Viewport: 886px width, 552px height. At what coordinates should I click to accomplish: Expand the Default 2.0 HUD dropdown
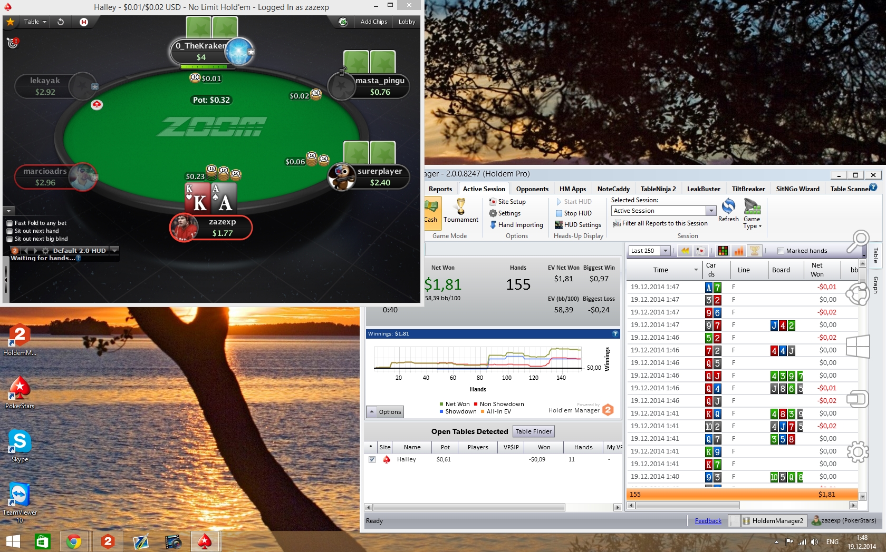[x=114, y=250]
